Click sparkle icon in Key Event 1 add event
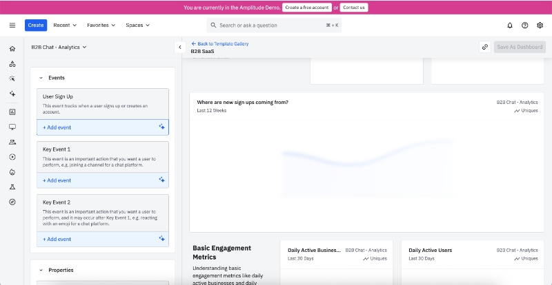The image size is (552, 285). click(x=161, y=180)
